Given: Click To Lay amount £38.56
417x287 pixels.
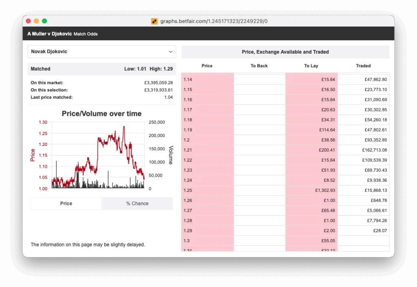Looking at the screenshot, I should (x=328, y=140).
